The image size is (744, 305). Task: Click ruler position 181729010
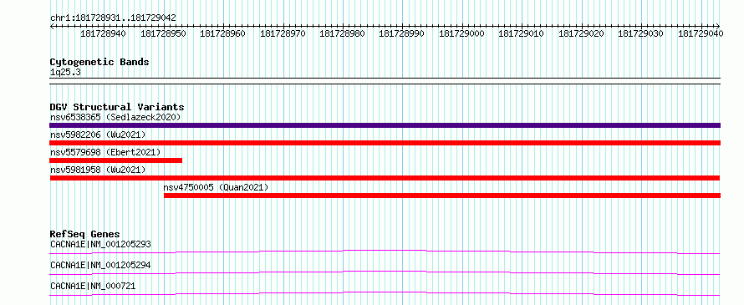coord(522,33)
